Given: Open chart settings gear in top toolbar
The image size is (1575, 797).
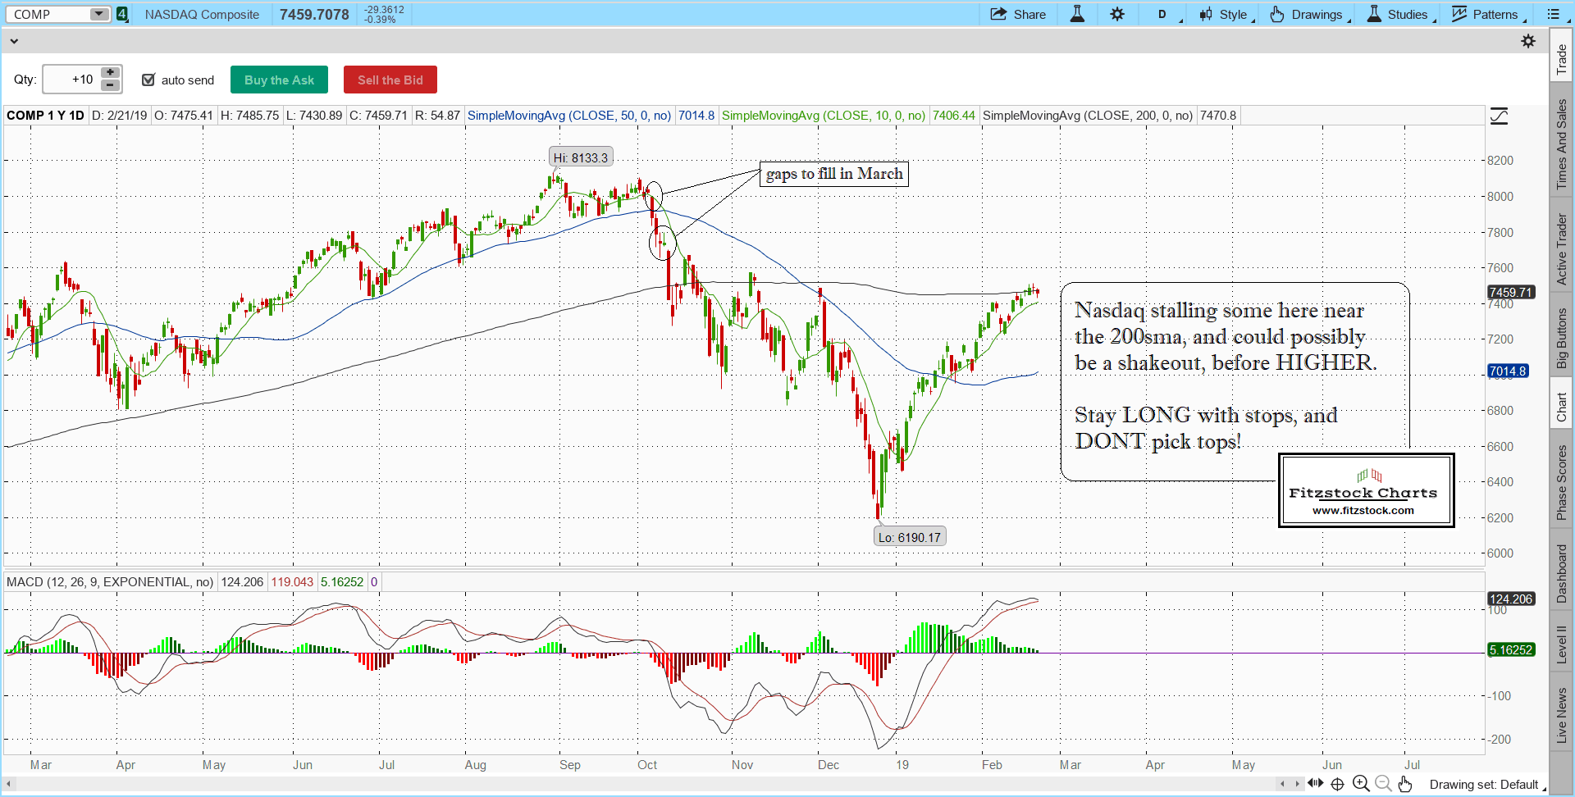Looking at the screenshot, I should pos(1117,15).
